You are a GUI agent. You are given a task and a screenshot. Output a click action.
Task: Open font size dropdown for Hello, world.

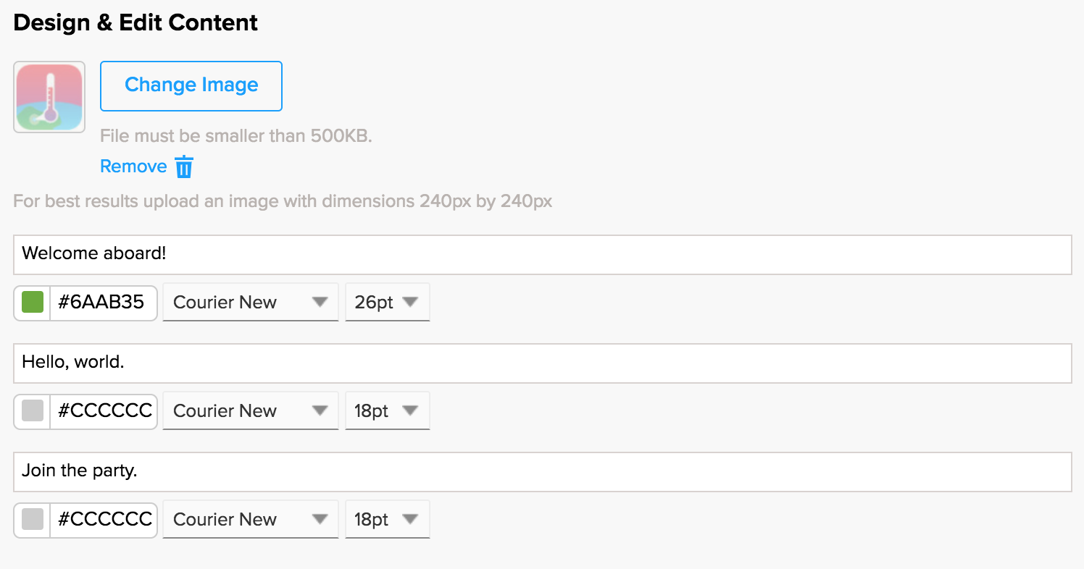coord(387,410)
